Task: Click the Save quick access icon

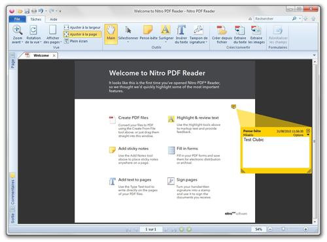Action: tap(27, 11)
